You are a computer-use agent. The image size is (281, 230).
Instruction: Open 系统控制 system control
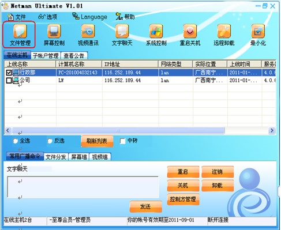coord(156,35)
